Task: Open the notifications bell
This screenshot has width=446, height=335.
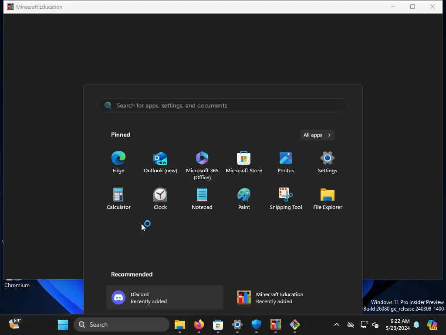Action: 416,325
